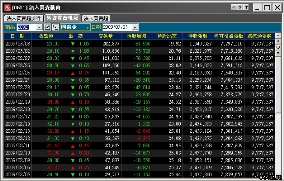284x181 pixels.
Task: Switch to 法人買賣超排行 tab
Action: click(x=24, y=19)
